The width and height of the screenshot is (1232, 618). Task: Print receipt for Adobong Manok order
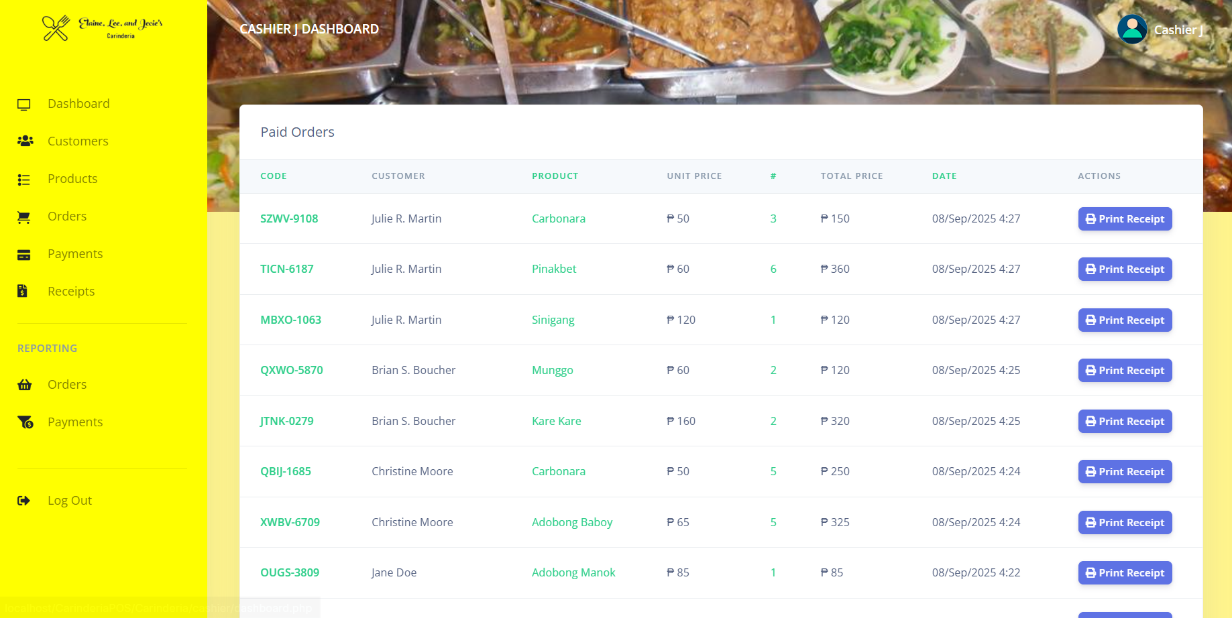tap(1125, 572)
